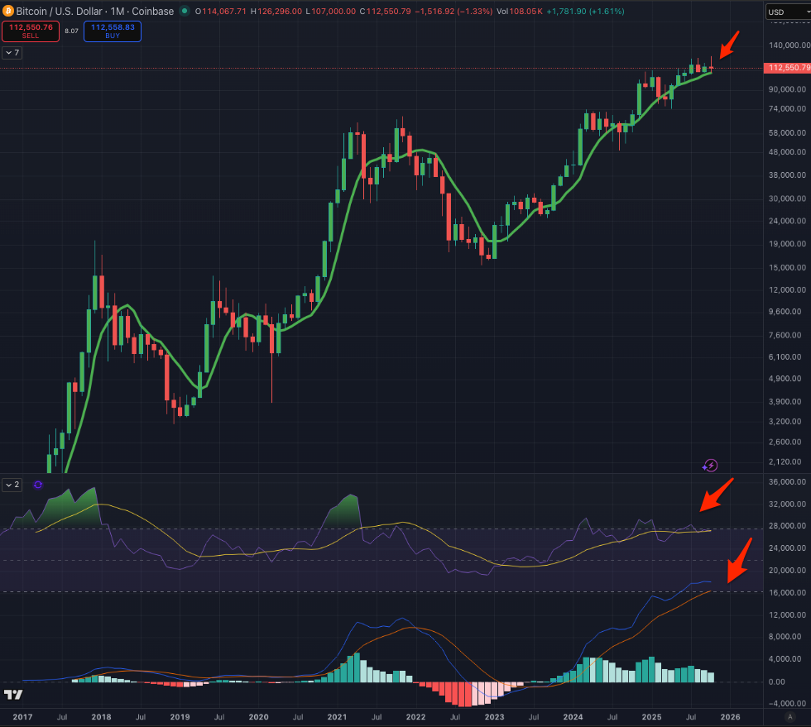This screenshot has width=811, height=727.
Task: Click the 2020 label on time axis
Action: coord(258,716)
